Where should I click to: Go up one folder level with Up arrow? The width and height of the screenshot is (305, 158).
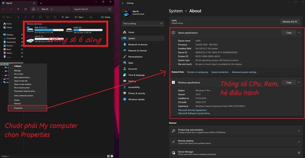(18, 9)
